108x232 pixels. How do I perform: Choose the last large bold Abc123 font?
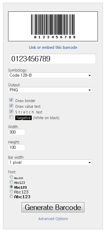tap(11, 196)
